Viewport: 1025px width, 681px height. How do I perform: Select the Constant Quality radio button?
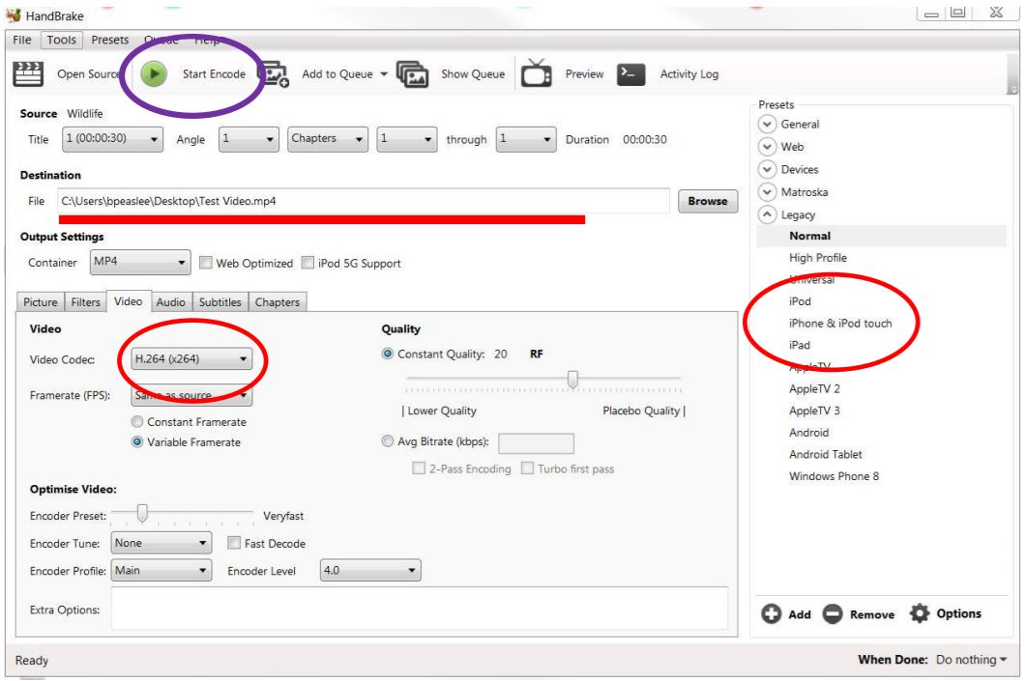388,354
